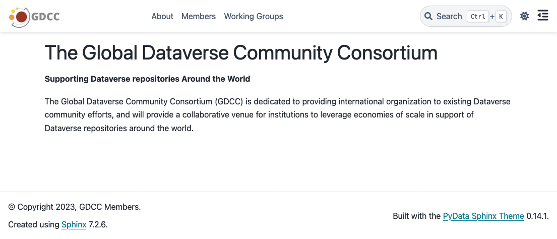This screenshot has height=239, width=557.
Task: Click the Ctrl shortcut key badge
Action: 477,16
